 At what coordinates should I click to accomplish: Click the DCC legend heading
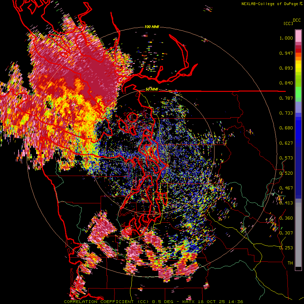click(297, 20)
